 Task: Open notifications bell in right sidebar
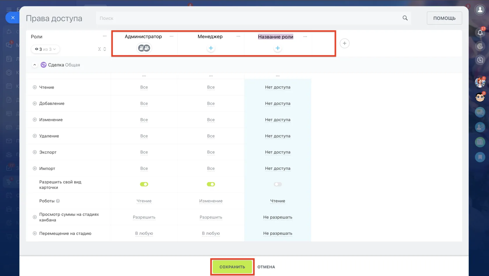480,32
